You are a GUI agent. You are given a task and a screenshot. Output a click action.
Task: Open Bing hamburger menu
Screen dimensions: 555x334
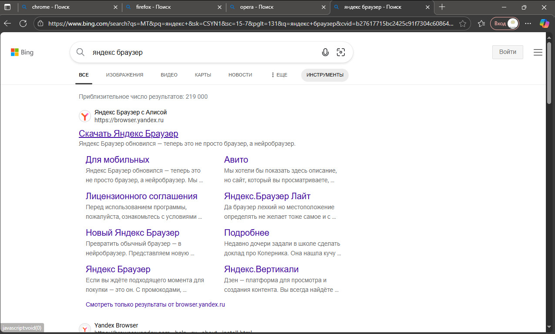coord(538,52)
